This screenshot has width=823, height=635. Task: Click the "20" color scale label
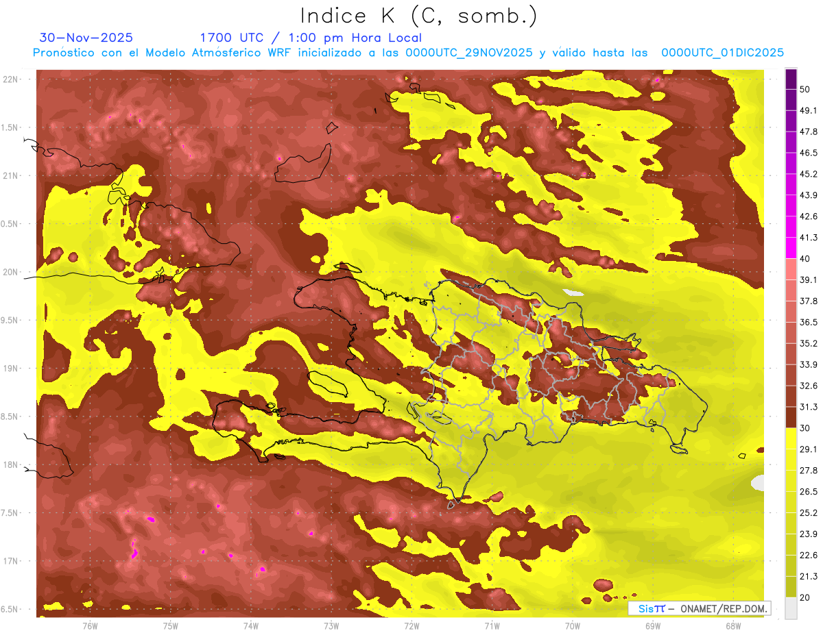[x=805, y=597]
